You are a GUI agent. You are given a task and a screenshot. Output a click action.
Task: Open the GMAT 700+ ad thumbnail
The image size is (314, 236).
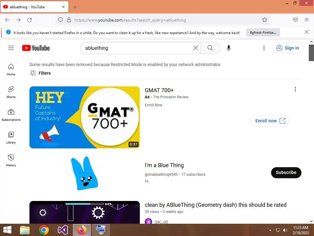85,117
